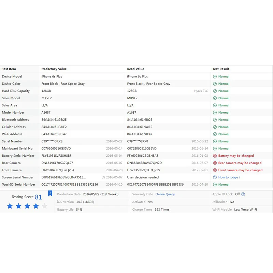273x273 pixels.
Task: Click the red X icon for Battery Serial Number
Action: pos(215,156)
